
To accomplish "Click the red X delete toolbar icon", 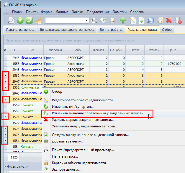I will pyautogui.click(x=169, y=20).
